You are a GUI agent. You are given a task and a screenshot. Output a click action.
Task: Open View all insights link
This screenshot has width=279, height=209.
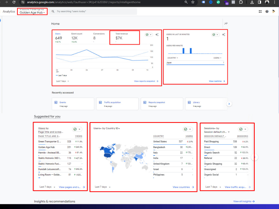click(x=244, y=201)
